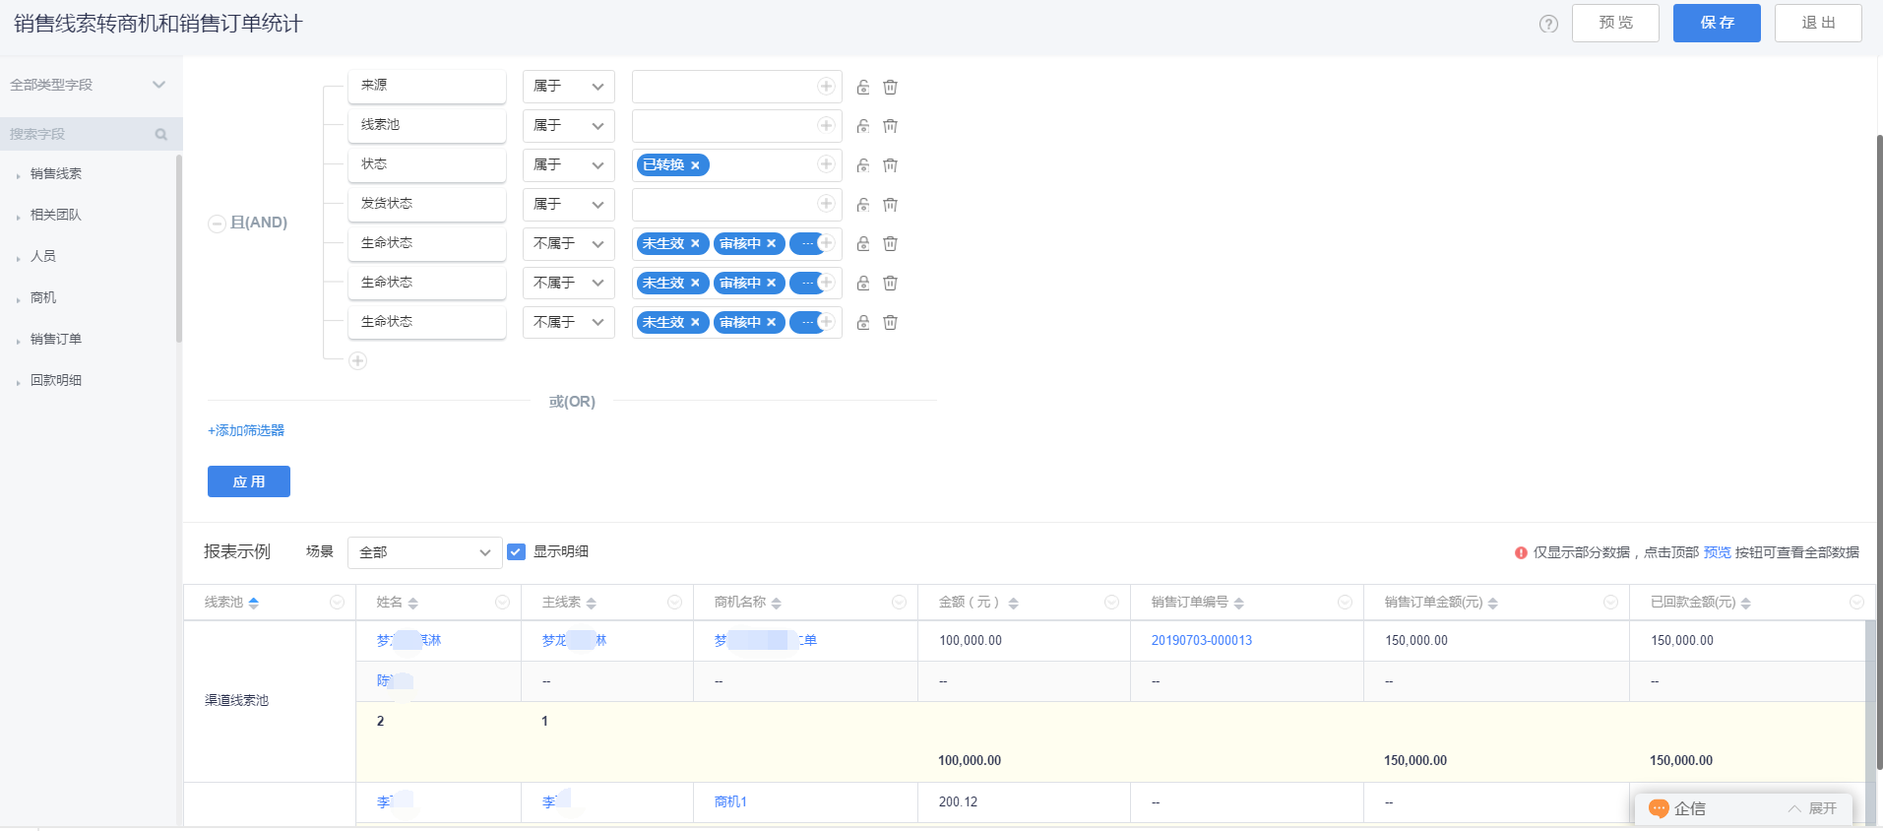Add value to the 来源 filter
Image resolution: width=1883 pixels, height=831 pixels.
[826, 87]
